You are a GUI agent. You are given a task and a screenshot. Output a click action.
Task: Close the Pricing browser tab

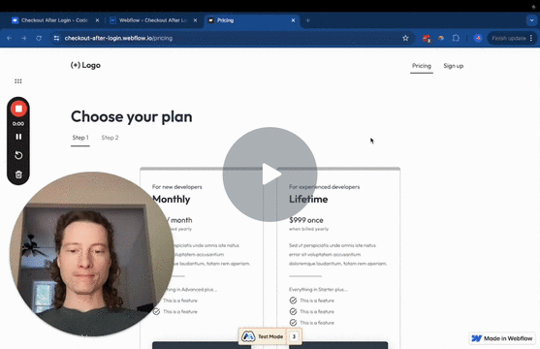pyautogui.click(x=293, y=20)
